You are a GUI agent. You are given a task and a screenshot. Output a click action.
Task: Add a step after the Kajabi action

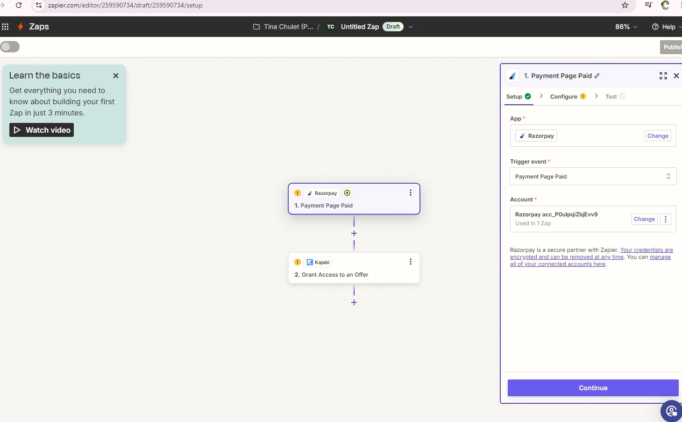[354, 302]
